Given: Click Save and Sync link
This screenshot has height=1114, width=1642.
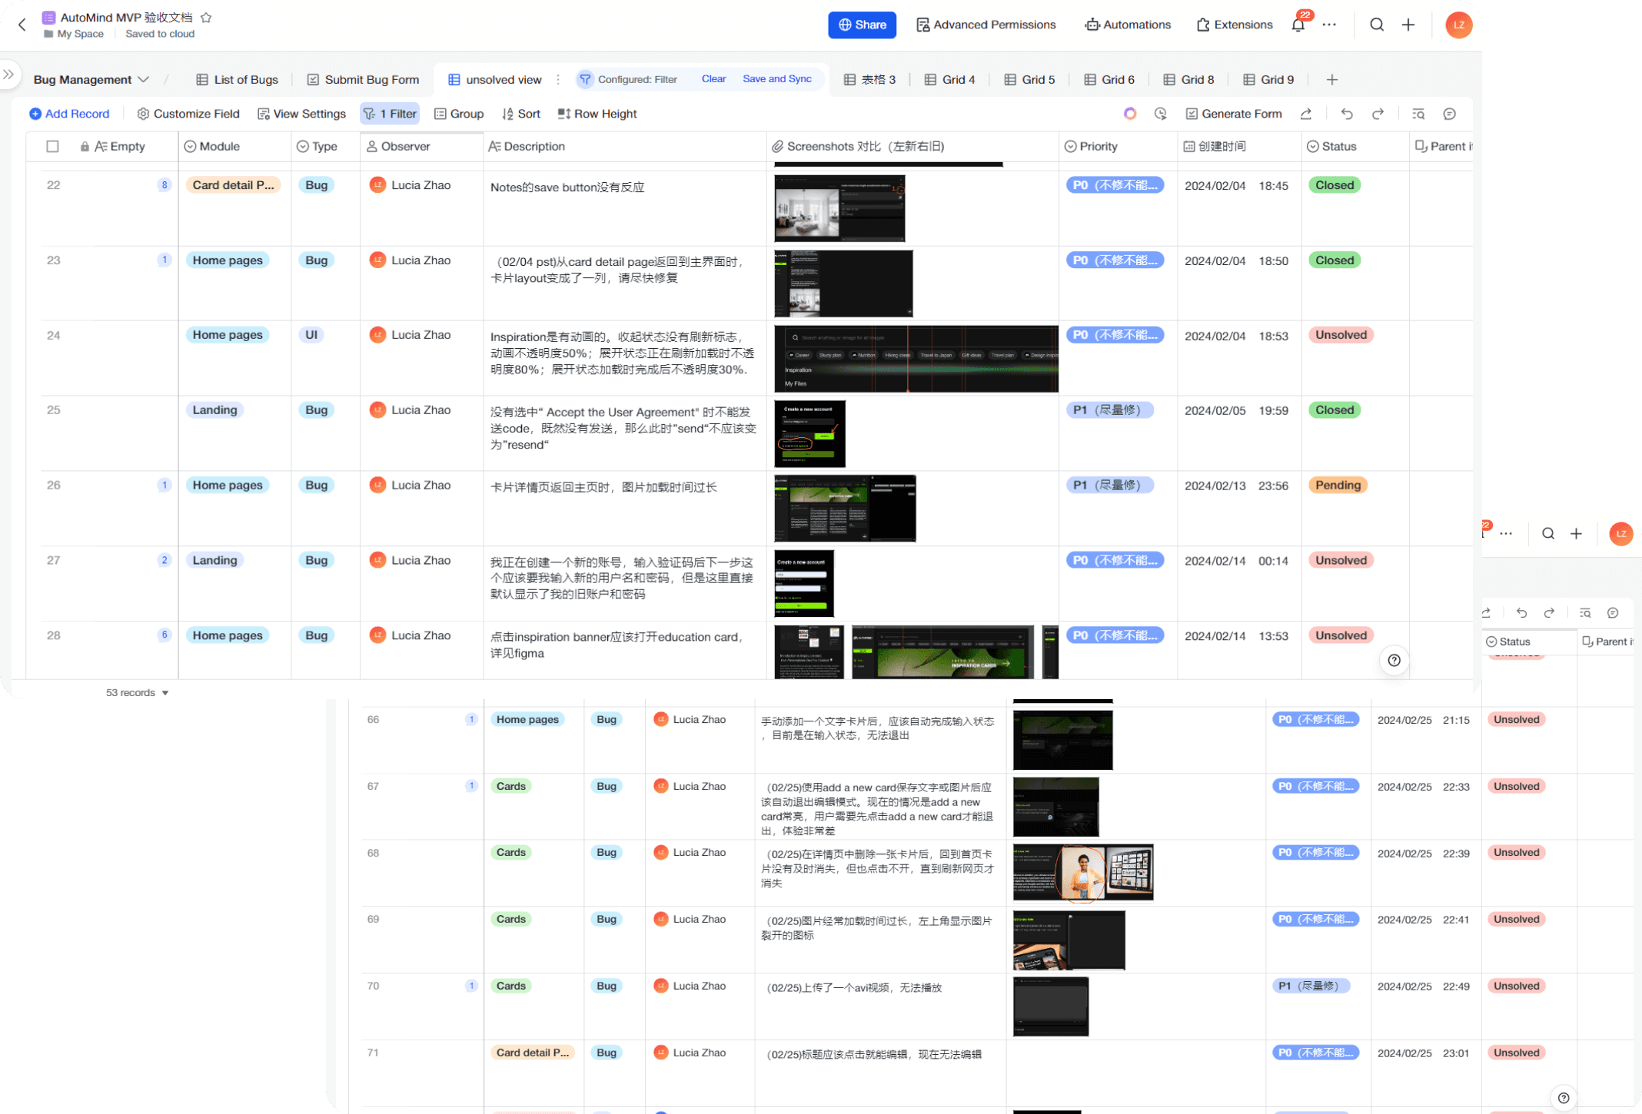Looking at the screenshot, I should [x=776, y=79].
